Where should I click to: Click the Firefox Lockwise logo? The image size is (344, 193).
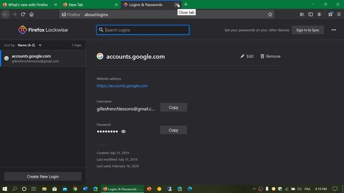click(43, 30)
